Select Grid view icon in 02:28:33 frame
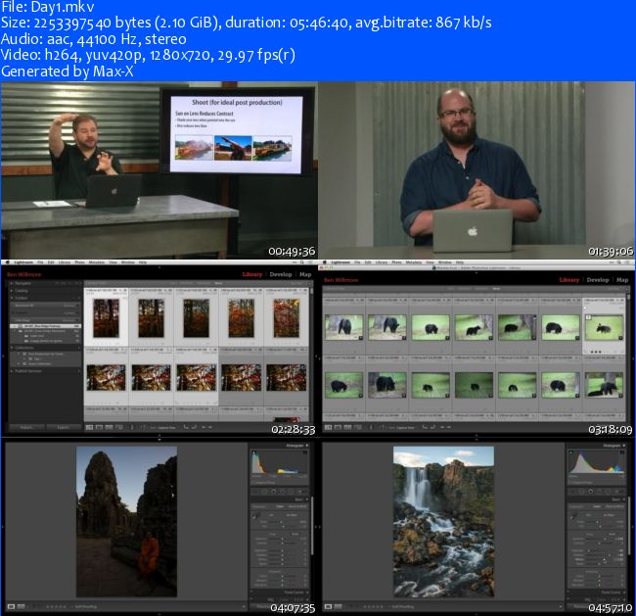Image resolution: width=636 pixels, height=616 pixels. point(90,427)
